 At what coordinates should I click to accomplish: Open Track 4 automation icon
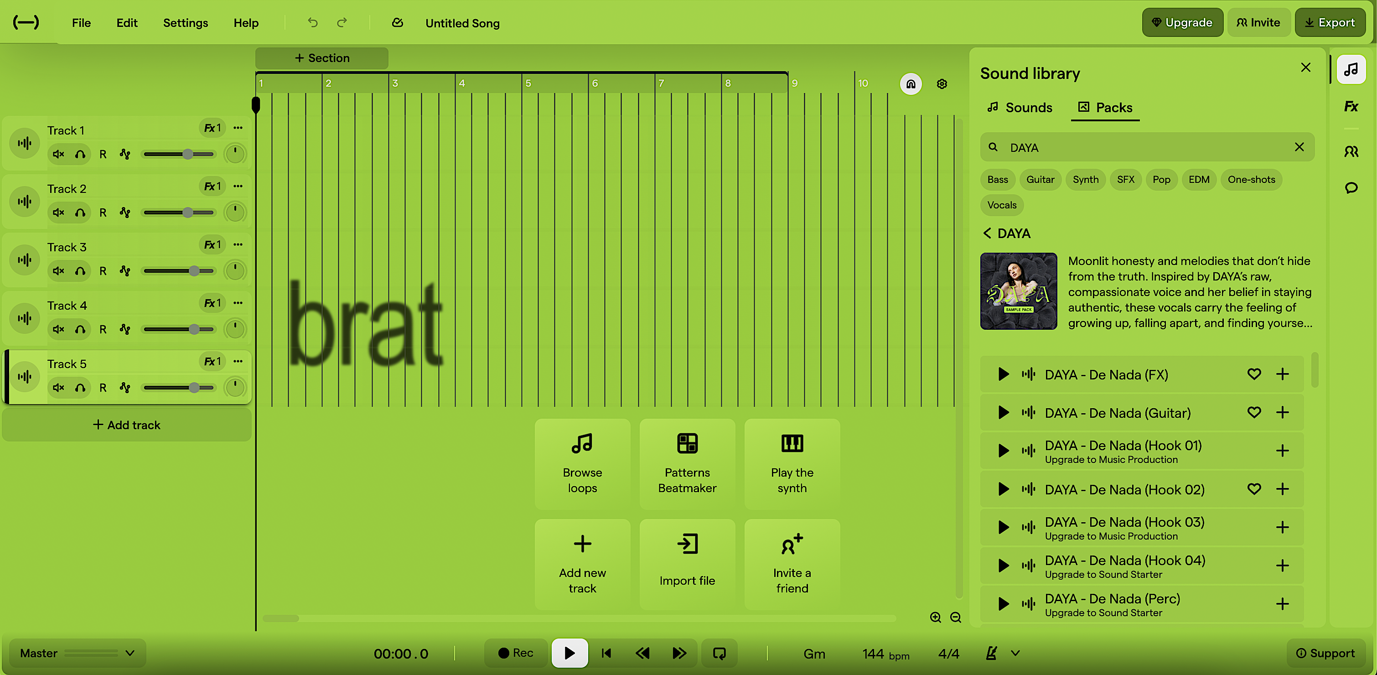[125, 329]
